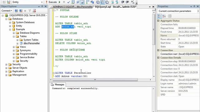Viewport: 200px width, 112px height.
Task: Open Object Explorer window position dropdown
Action: (x=39, y=7)
